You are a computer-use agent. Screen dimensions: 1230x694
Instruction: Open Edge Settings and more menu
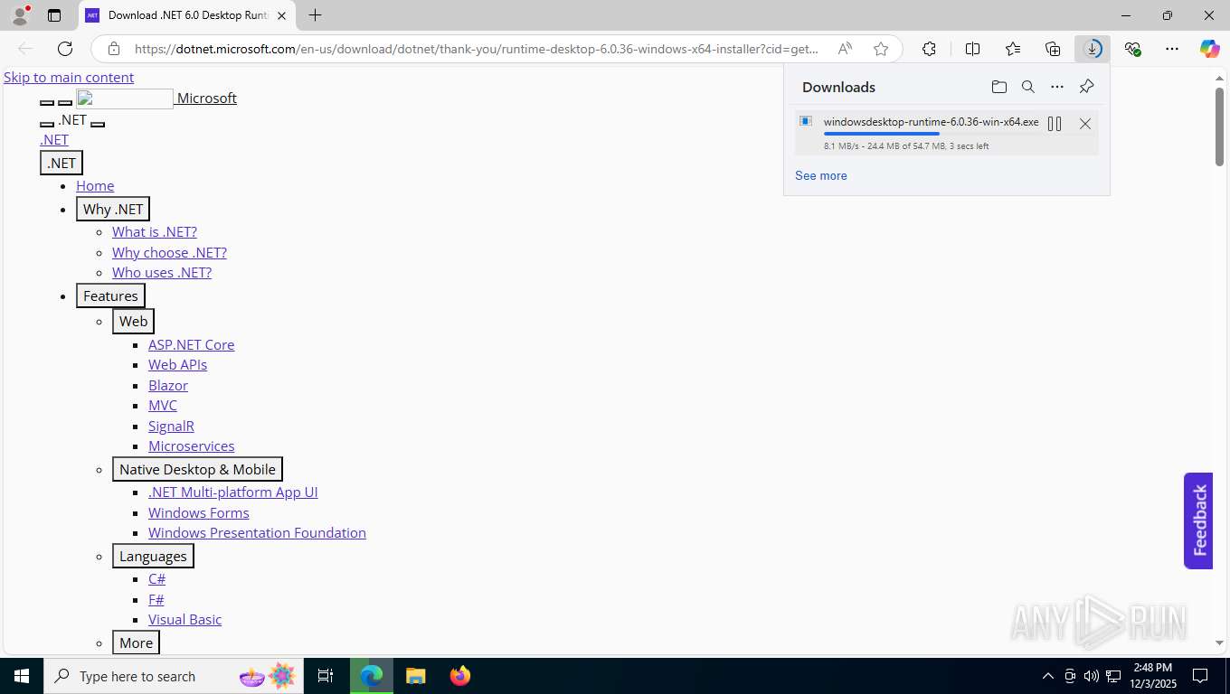point(1172,49)
